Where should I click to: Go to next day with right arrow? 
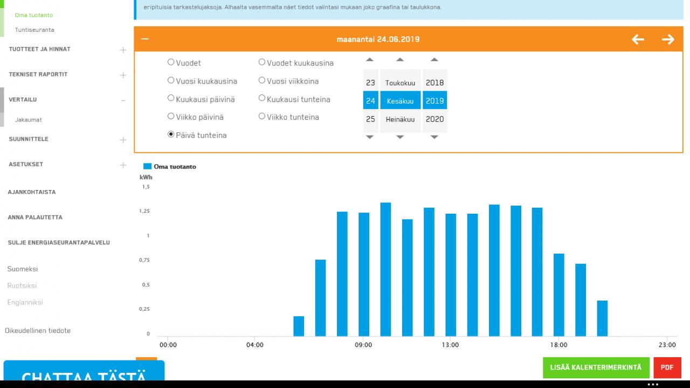(x=668, y=39)
